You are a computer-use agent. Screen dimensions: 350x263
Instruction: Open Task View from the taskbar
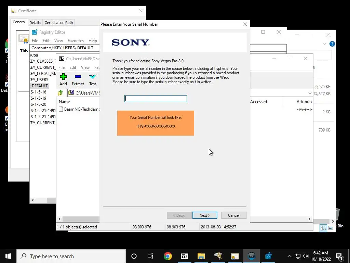click(150, 256)
